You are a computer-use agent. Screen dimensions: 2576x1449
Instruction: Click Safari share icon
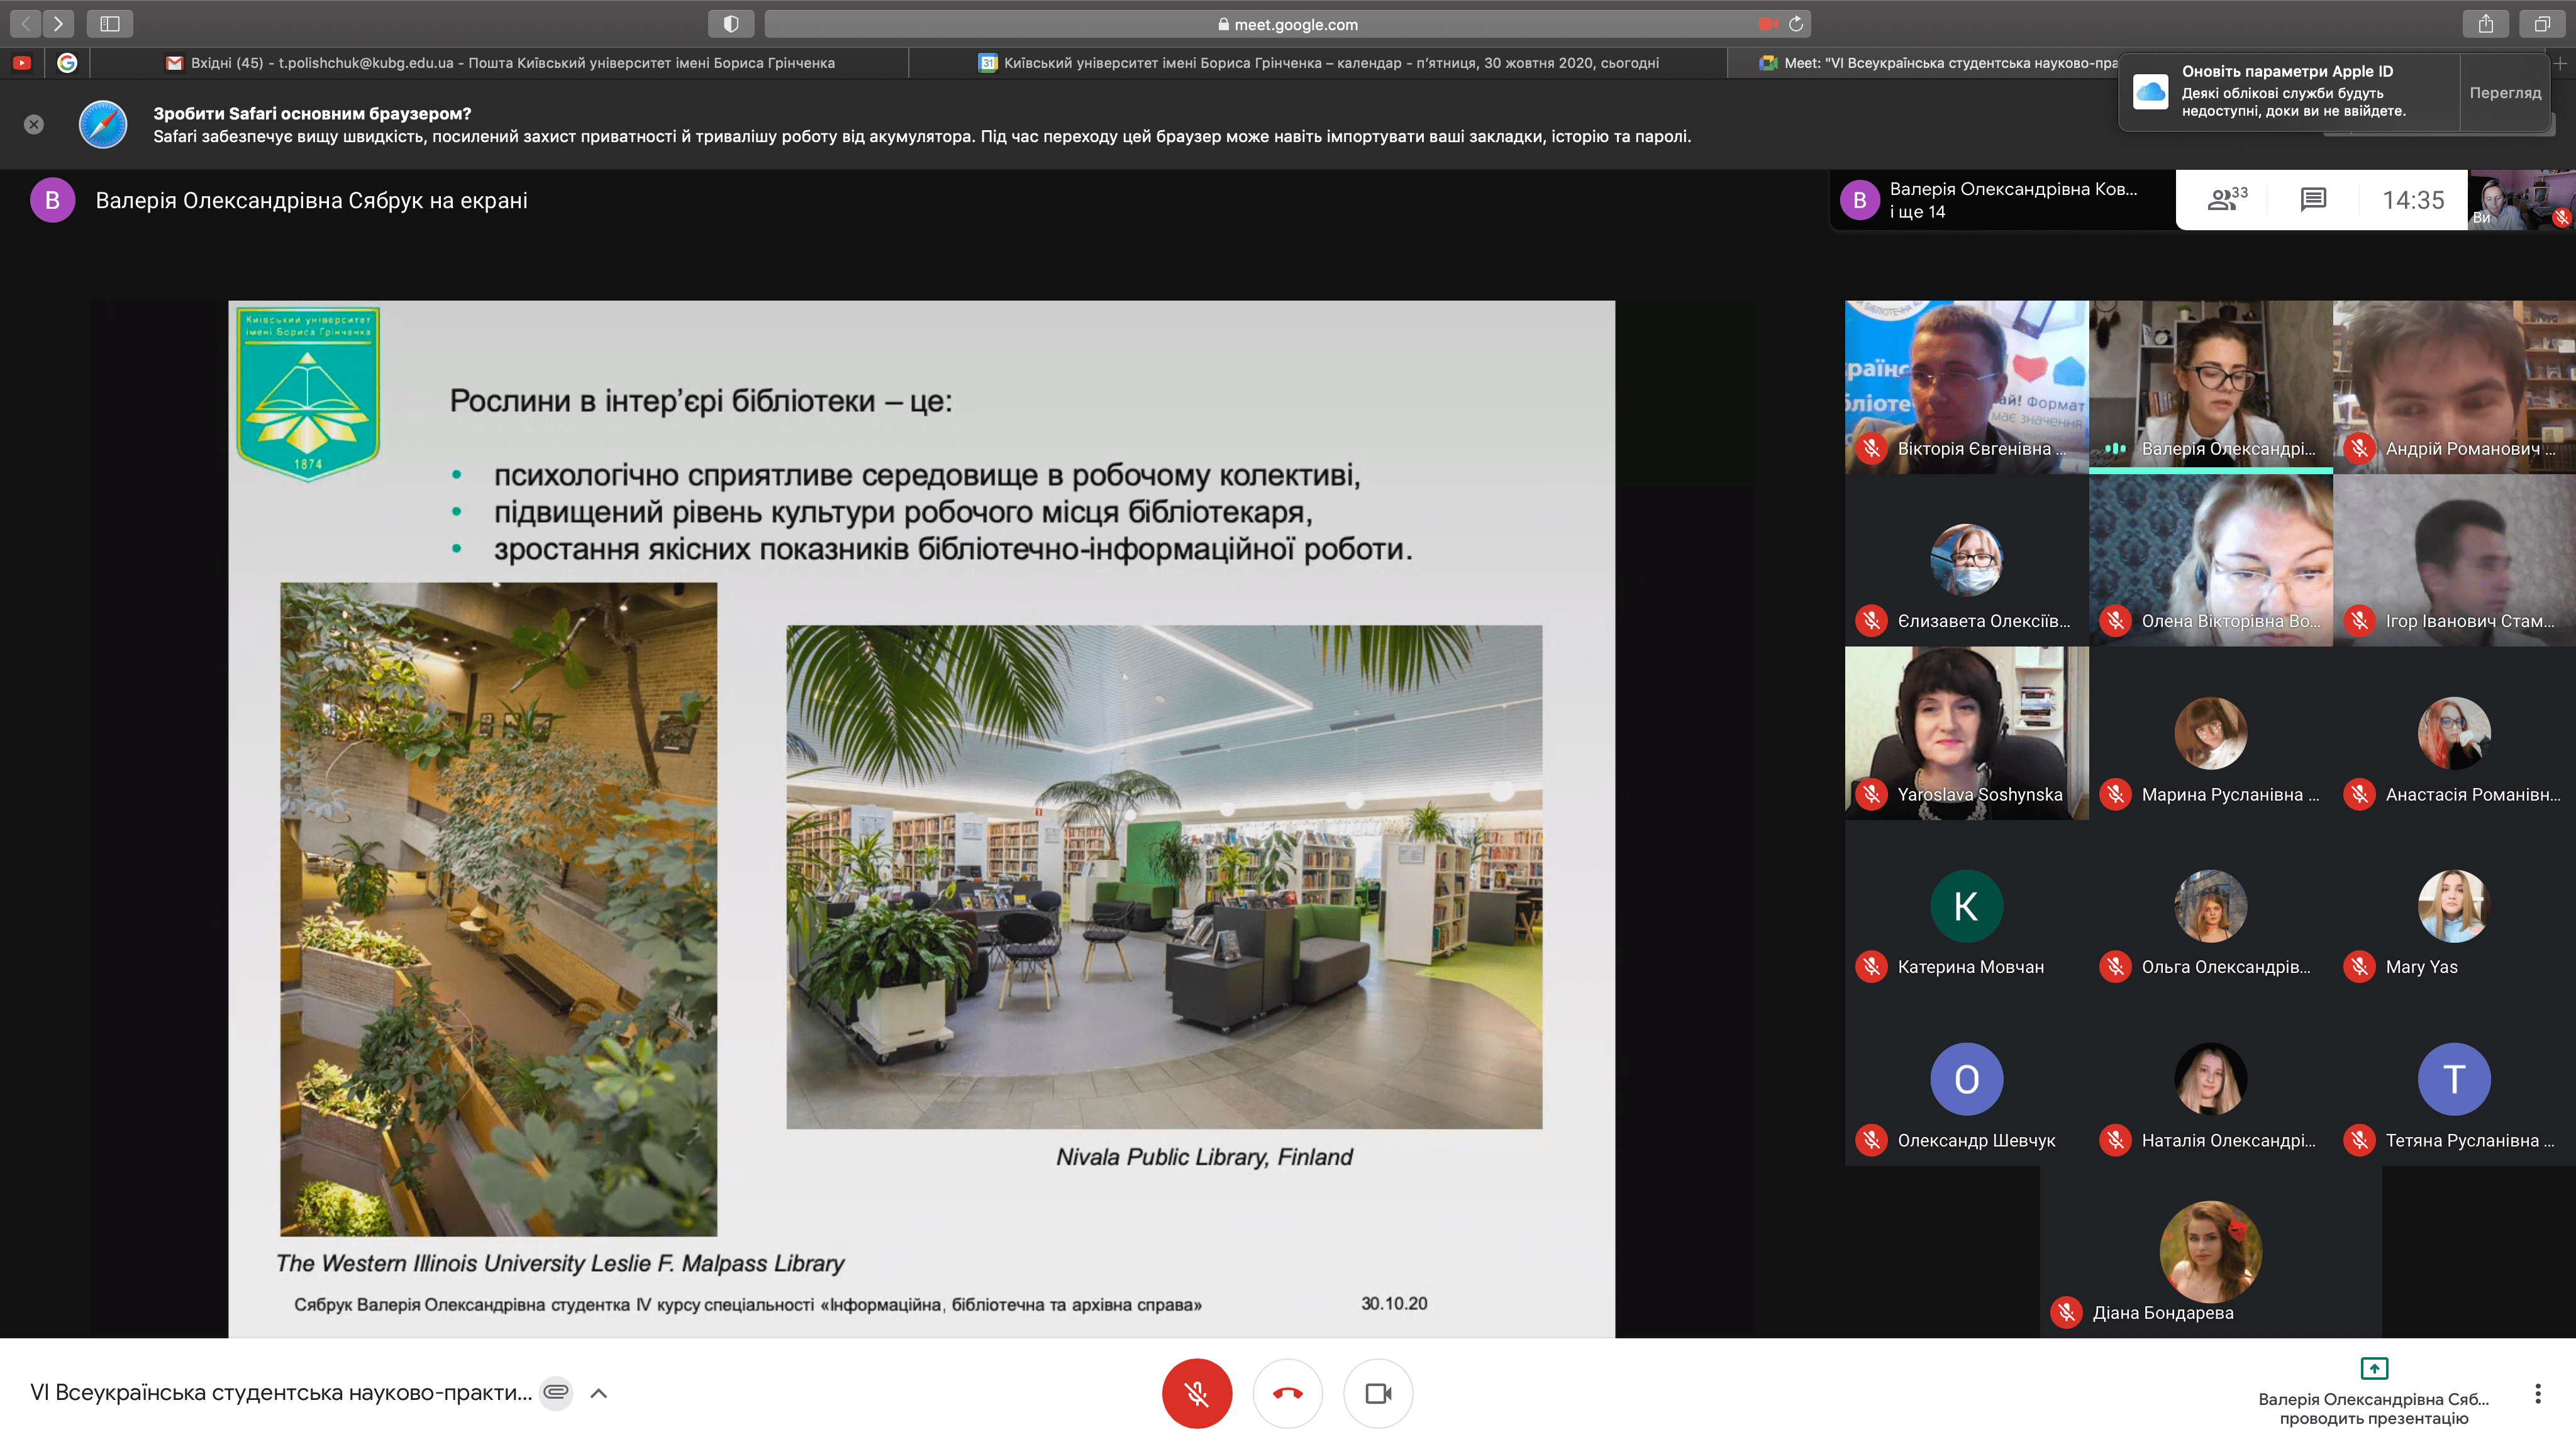coord(2485,24)
